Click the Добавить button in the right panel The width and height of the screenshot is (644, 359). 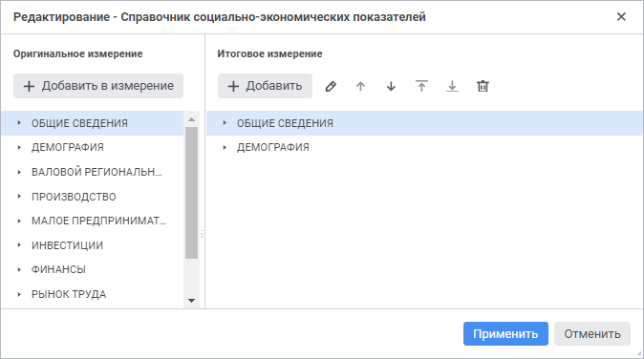tap(265, 86)
